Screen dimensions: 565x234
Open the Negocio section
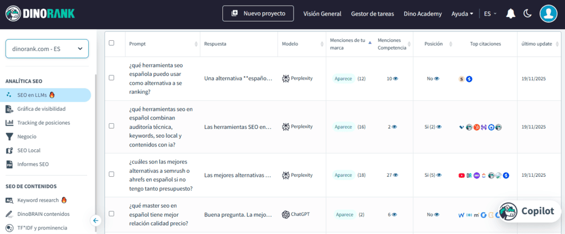click(x=26, y=137)
